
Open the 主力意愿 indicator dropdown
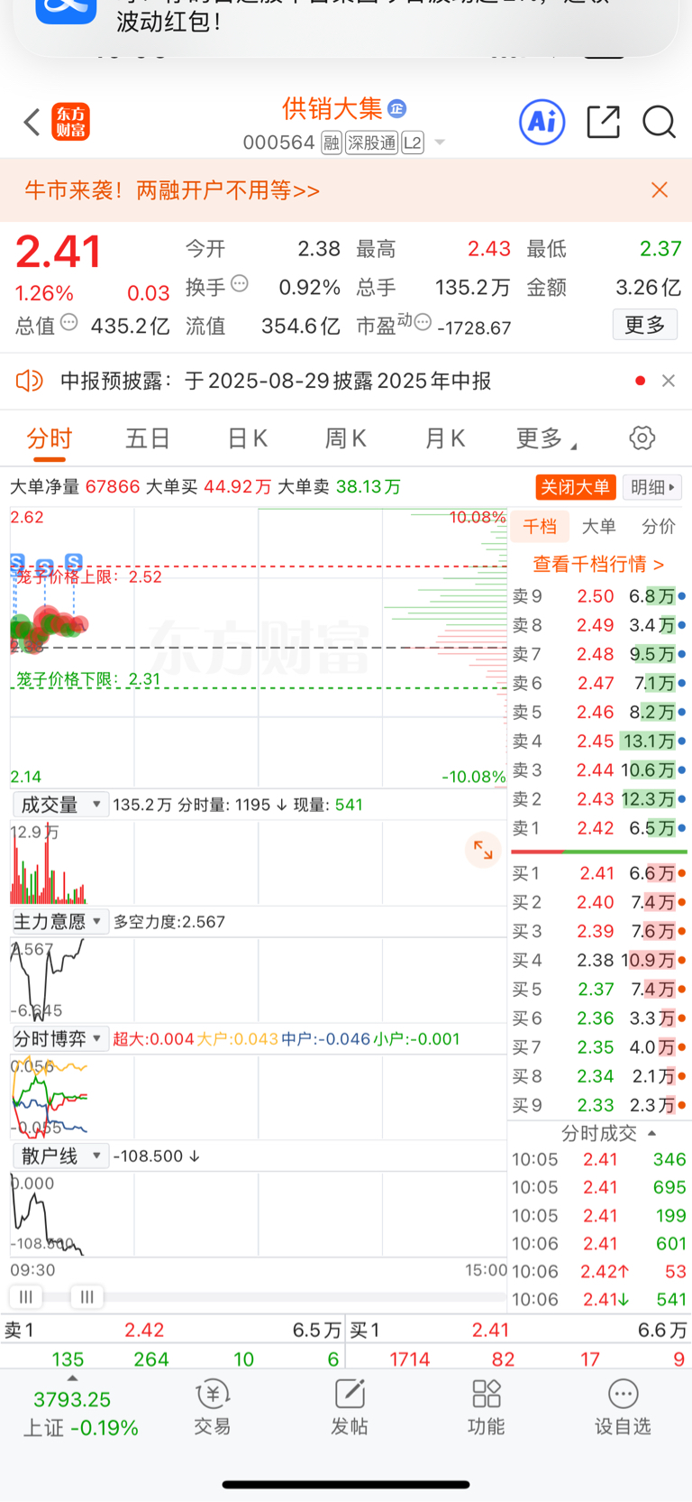point(60,921)
